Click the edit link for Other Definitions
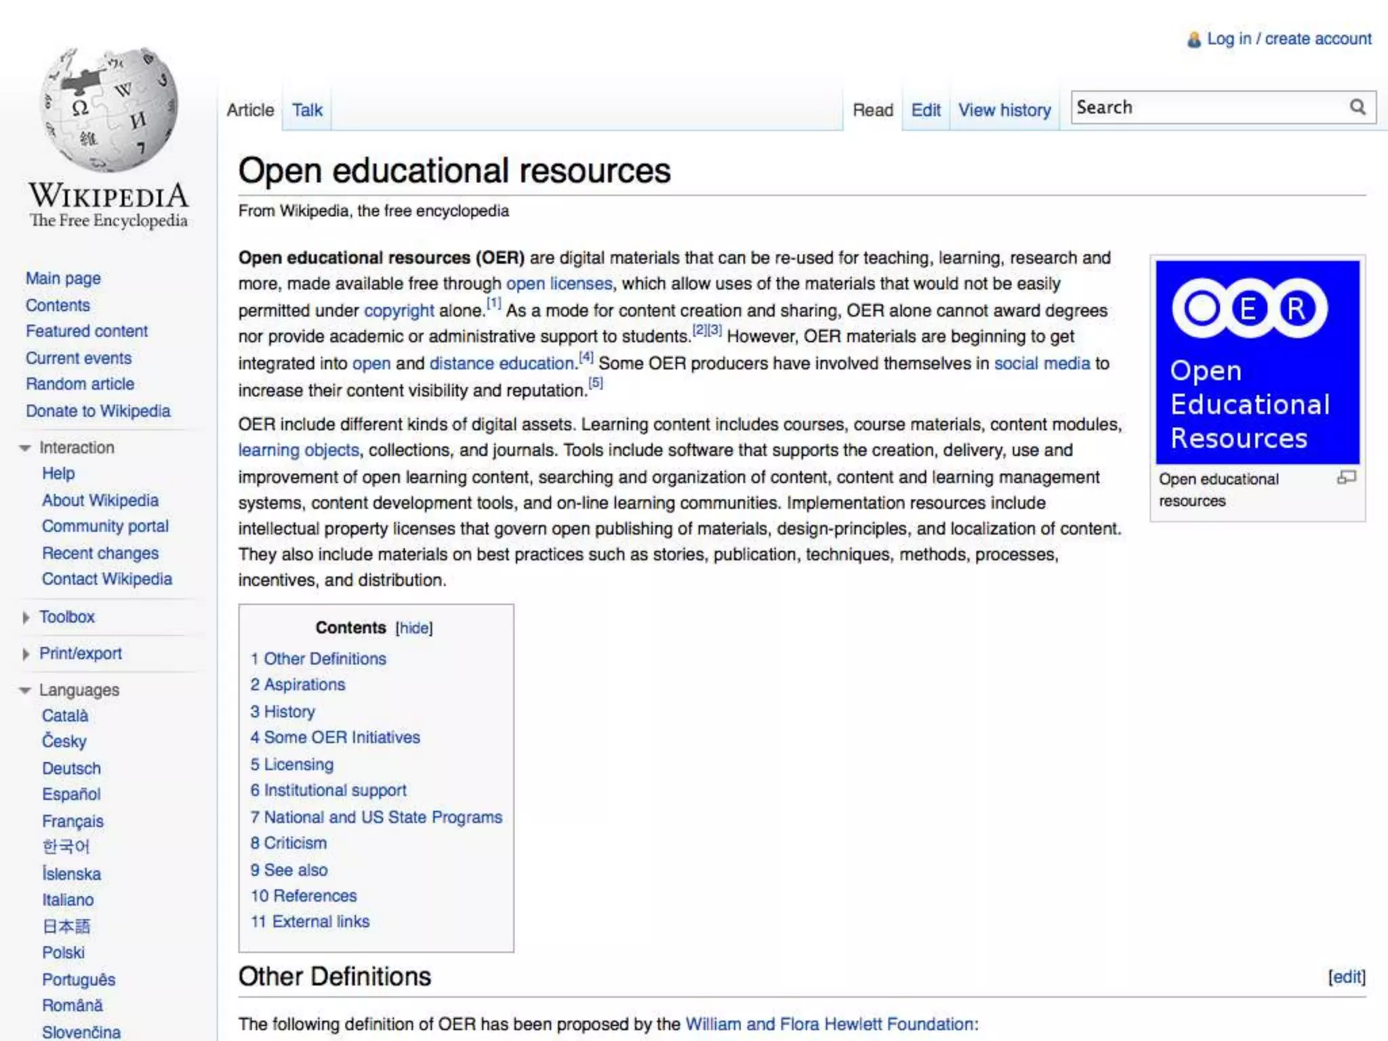1388x1041 pixels. click(1346, 977)
